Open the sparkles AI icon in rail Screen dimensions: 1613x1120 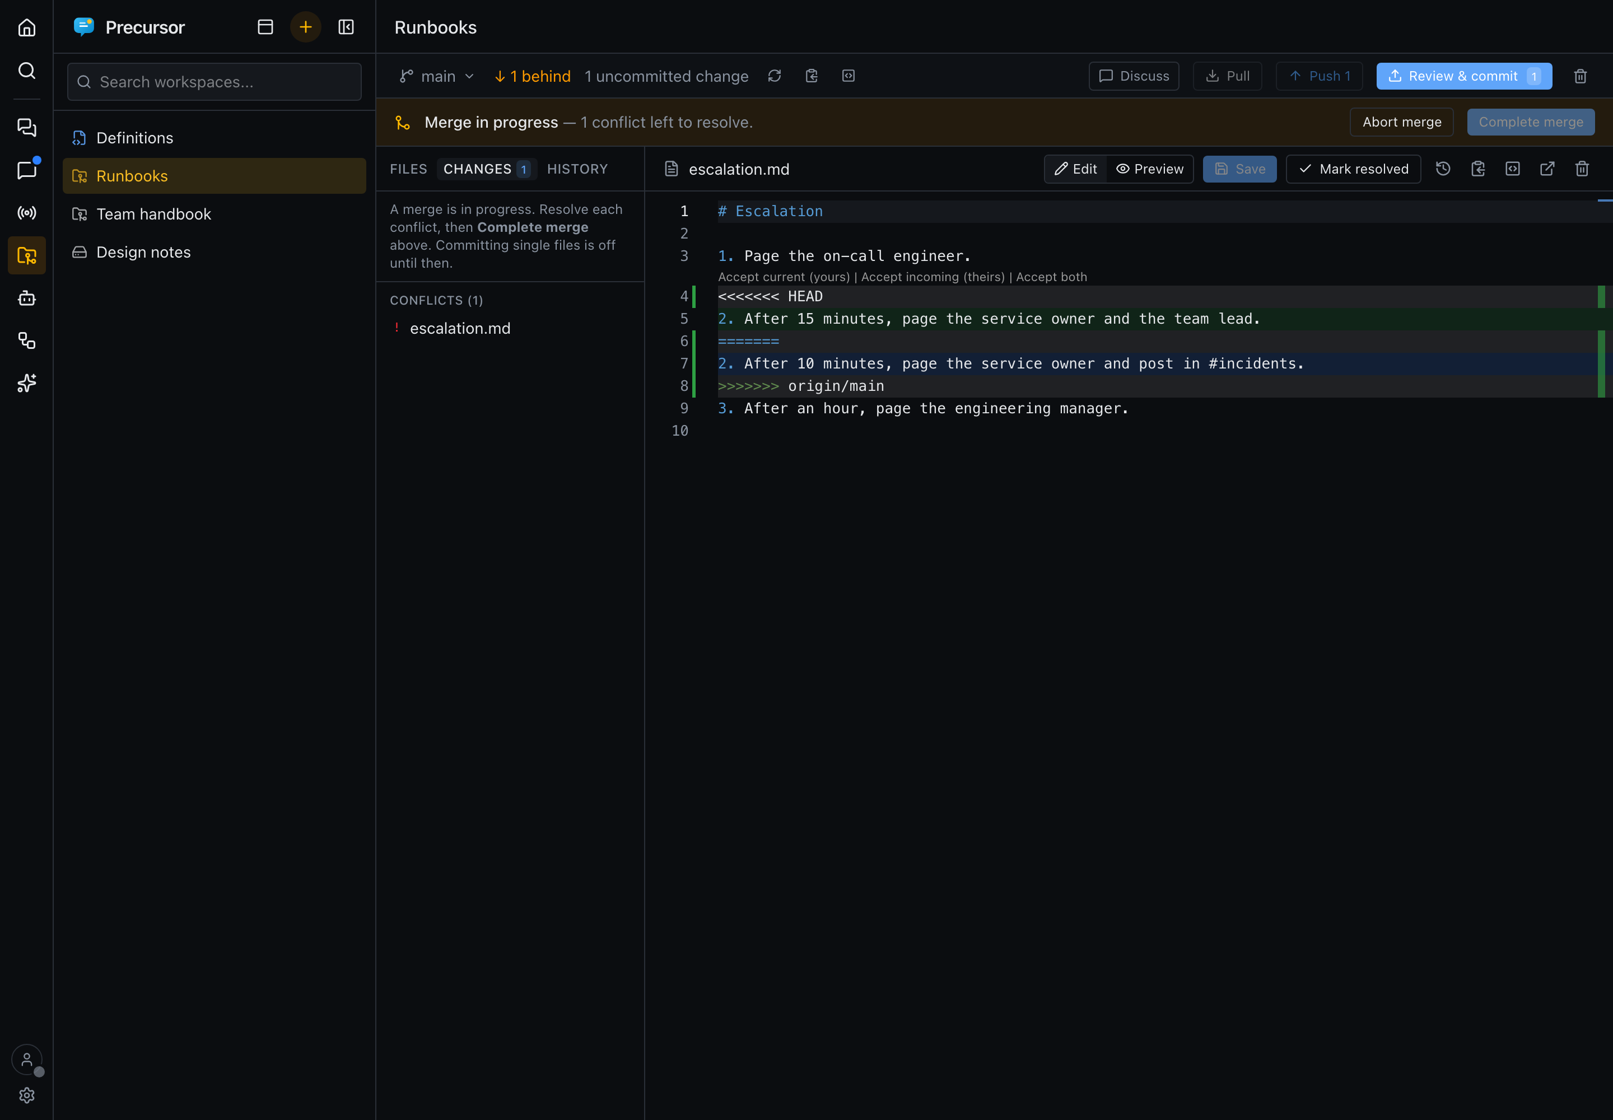click(x=27, y=383)
